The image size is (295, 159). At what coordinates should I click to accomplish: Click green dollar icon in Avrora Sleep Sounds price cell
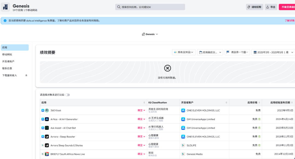click(x=259, y=145)
